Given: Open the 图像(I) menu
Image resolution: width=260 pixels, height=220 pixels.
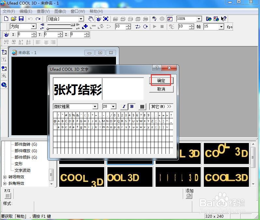Looking at the screenshot, I should pos(60,11).
